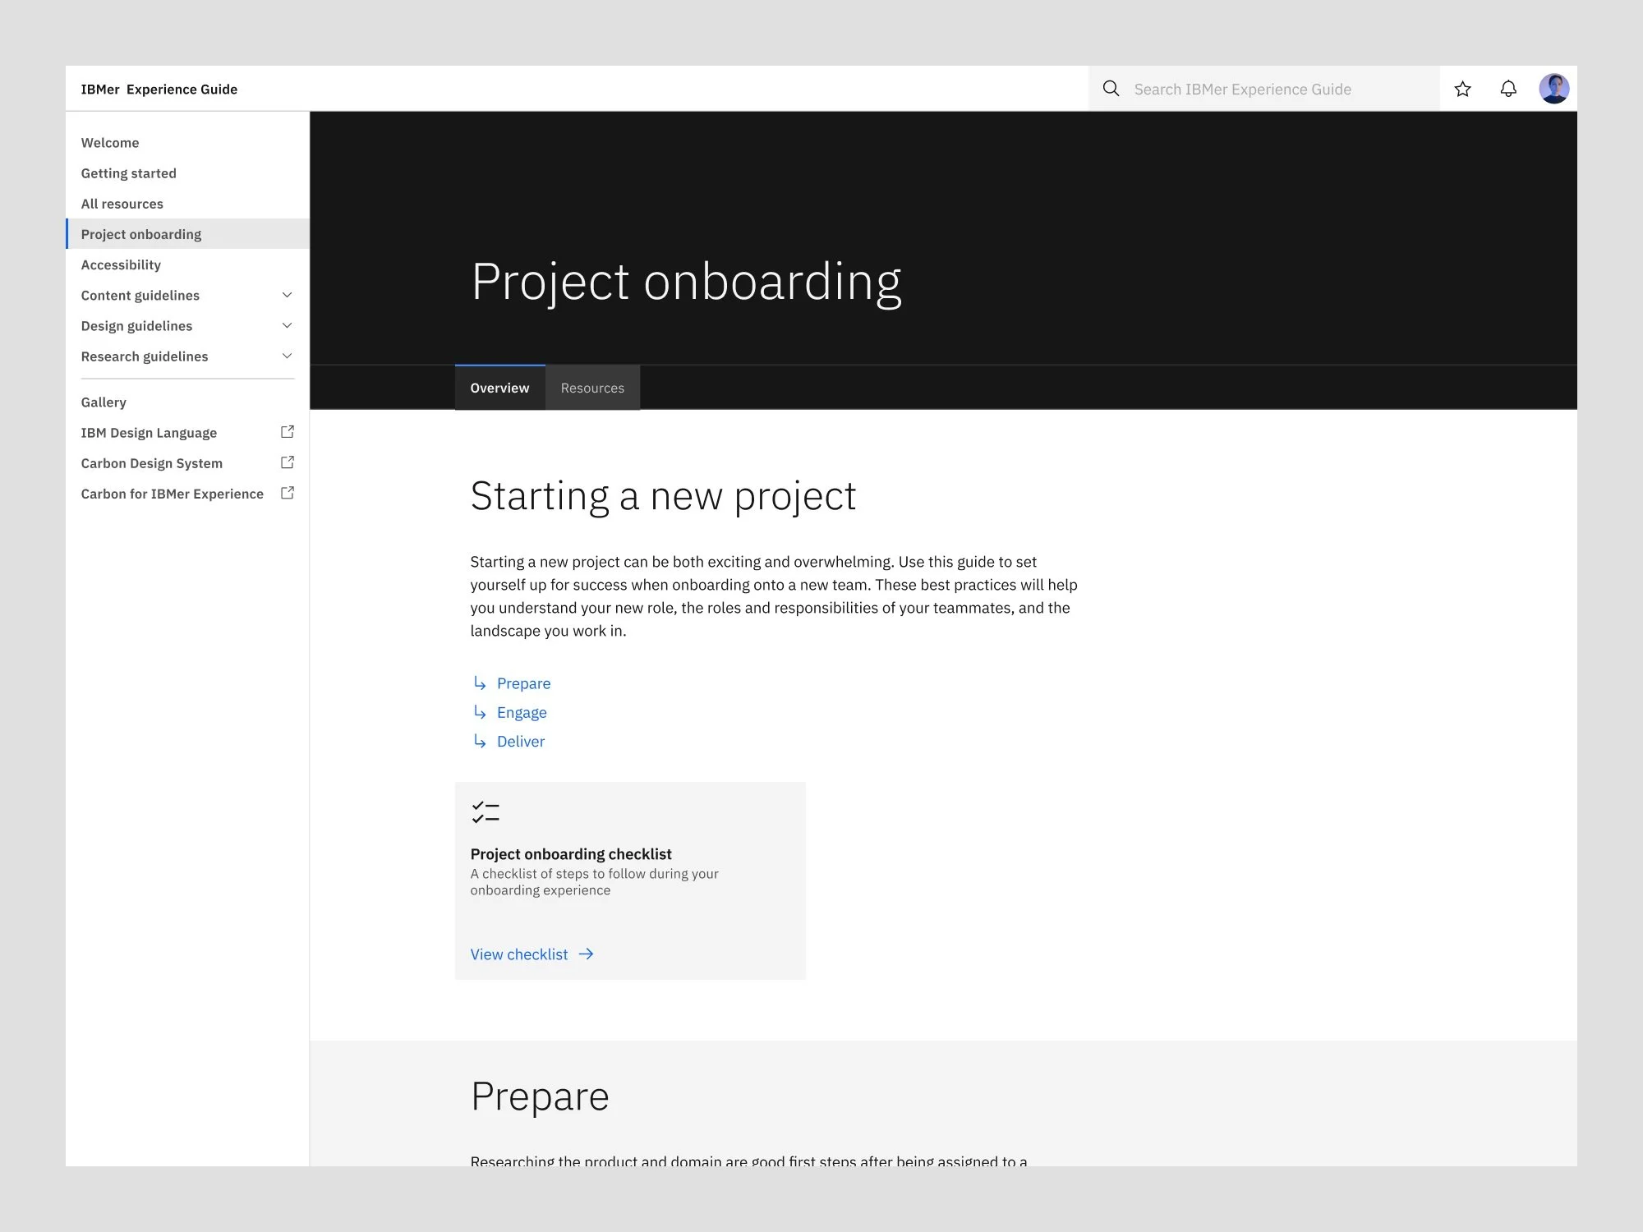Expand Design guidelines chevron

287,325
